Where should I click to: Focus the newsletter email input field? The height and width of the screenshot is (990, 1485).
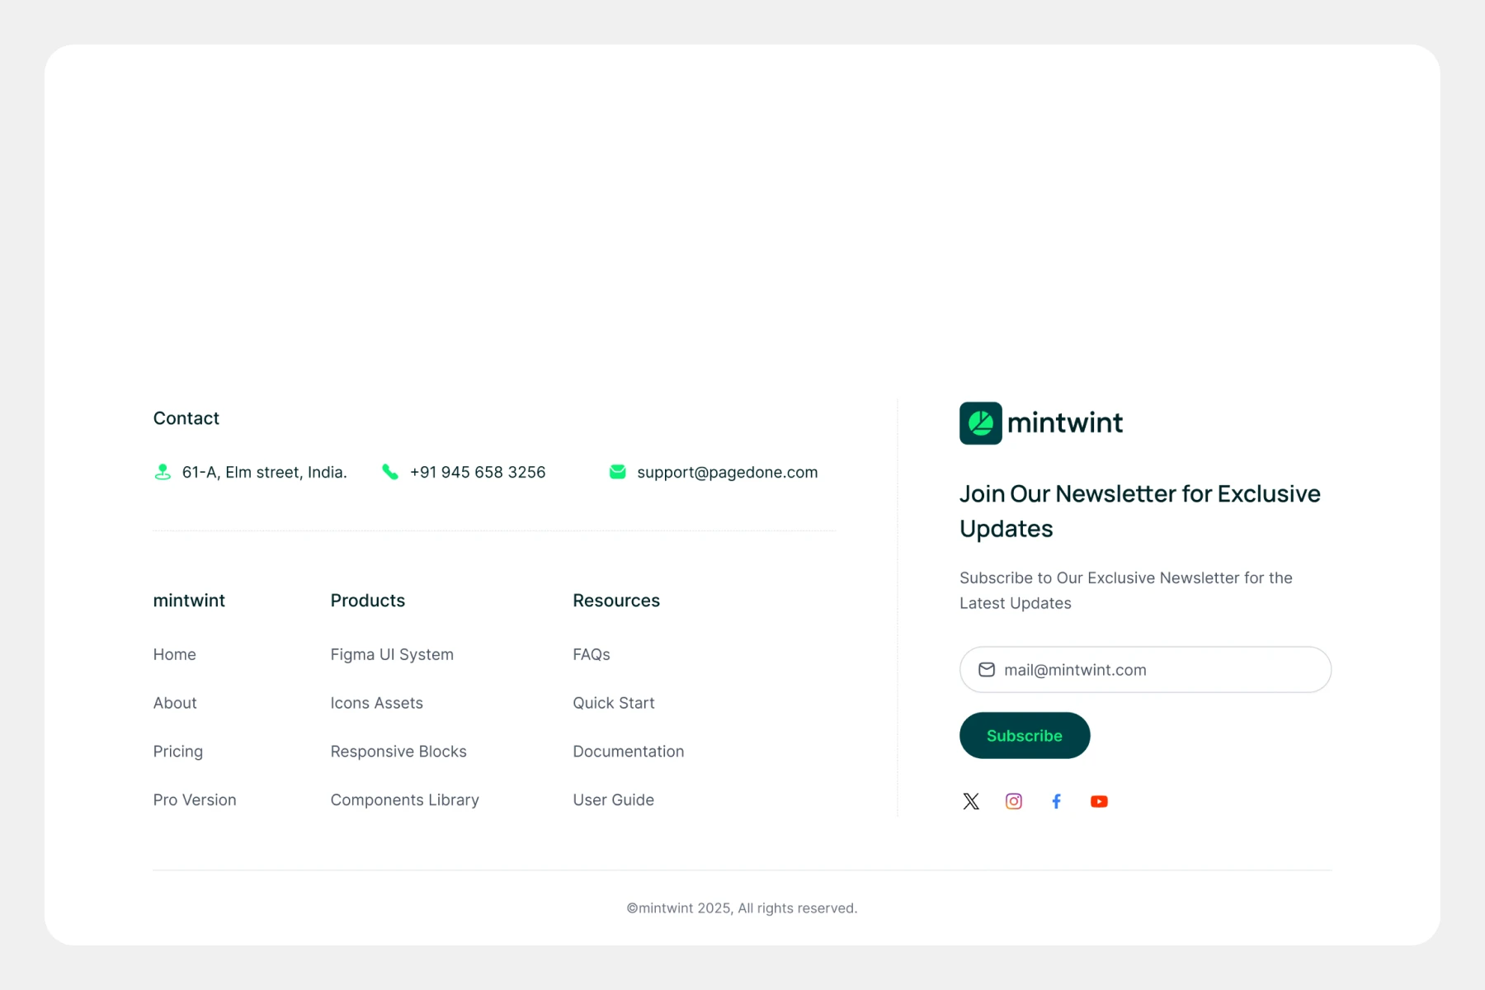pyautogui.click(x=1155, y=670)
